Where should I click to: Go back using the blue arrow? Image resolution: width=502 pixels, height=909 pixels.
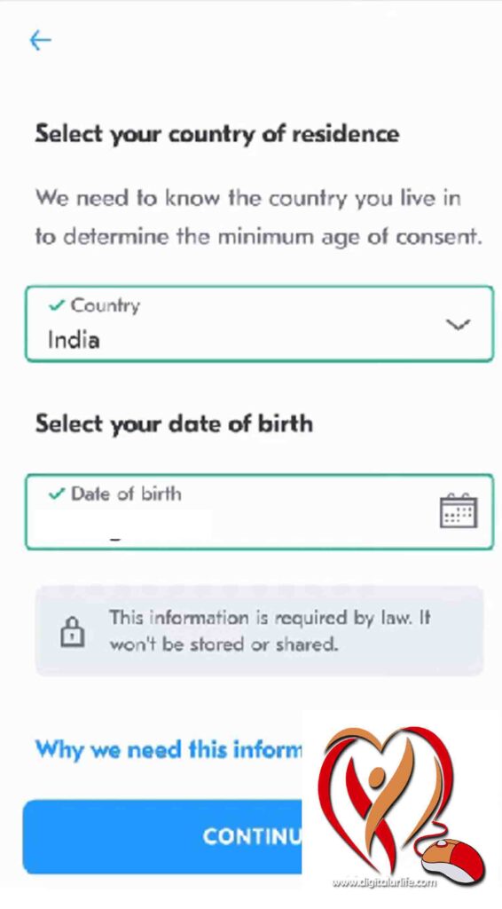40,41
